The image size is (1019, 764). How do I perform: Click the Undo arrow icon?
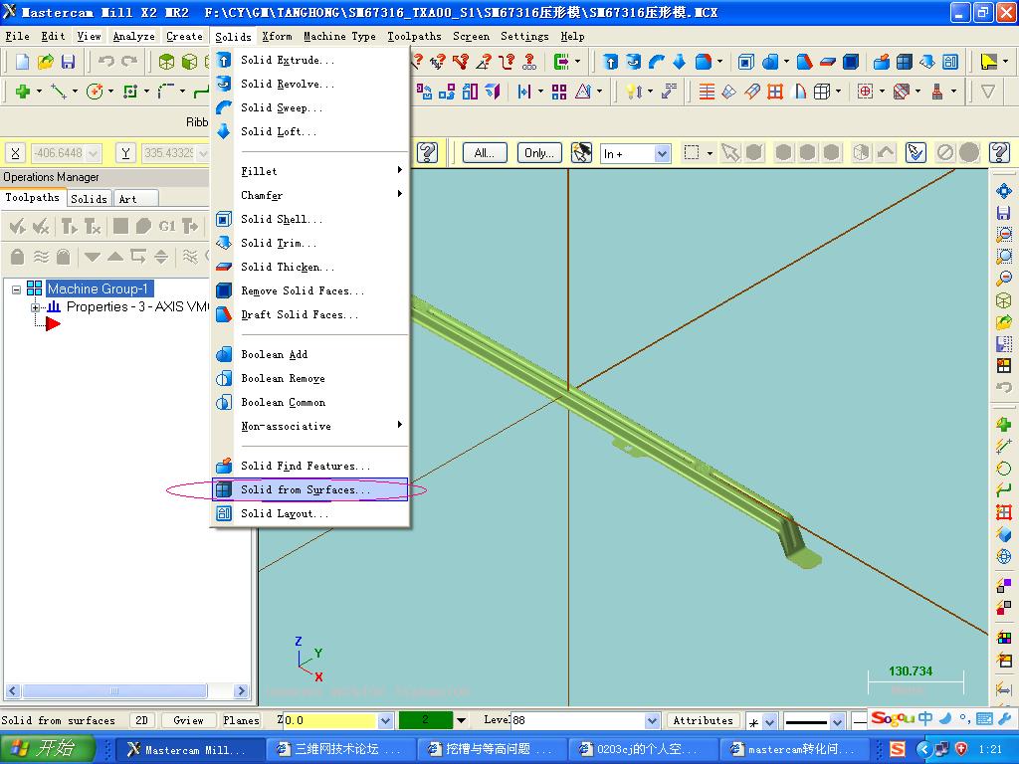click(x=105, y=62)
